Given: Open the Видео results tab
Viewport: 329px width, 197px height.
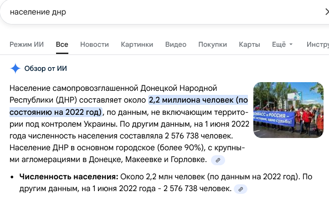Looking at the screenshot, I should pos(175,44).
